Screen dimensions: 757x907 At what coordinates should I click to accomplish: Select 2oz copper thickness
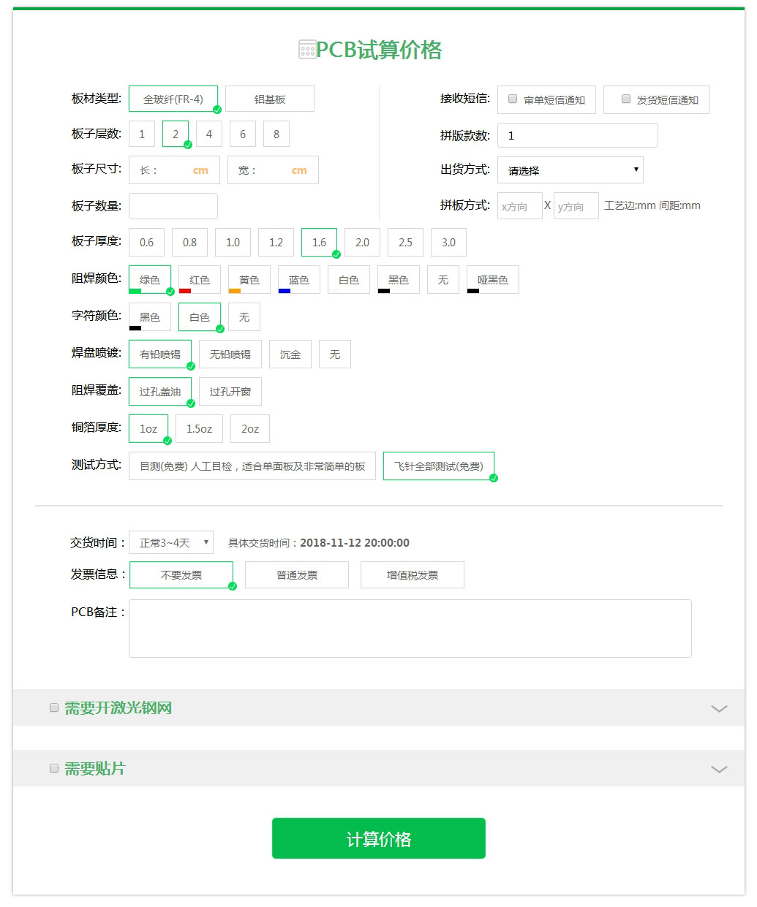[250, 428]
